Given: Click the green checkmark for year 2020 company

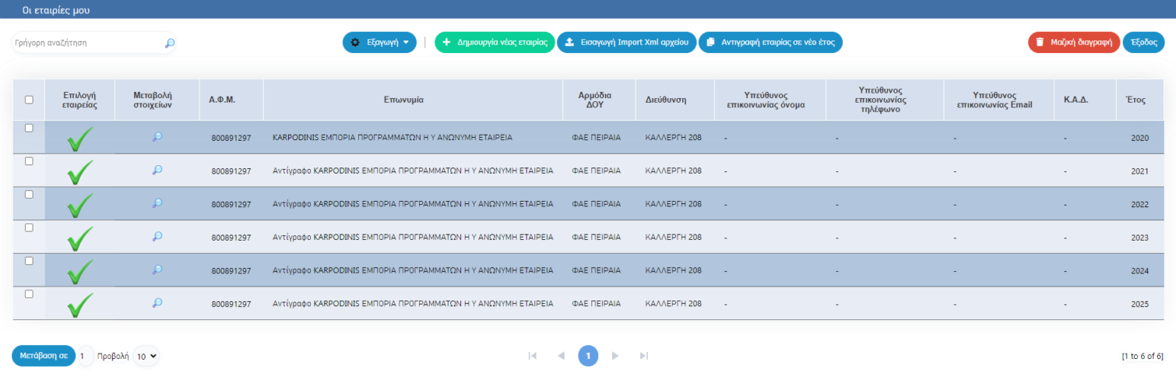Looking at the screenshot, I should (x=79, y=139).
